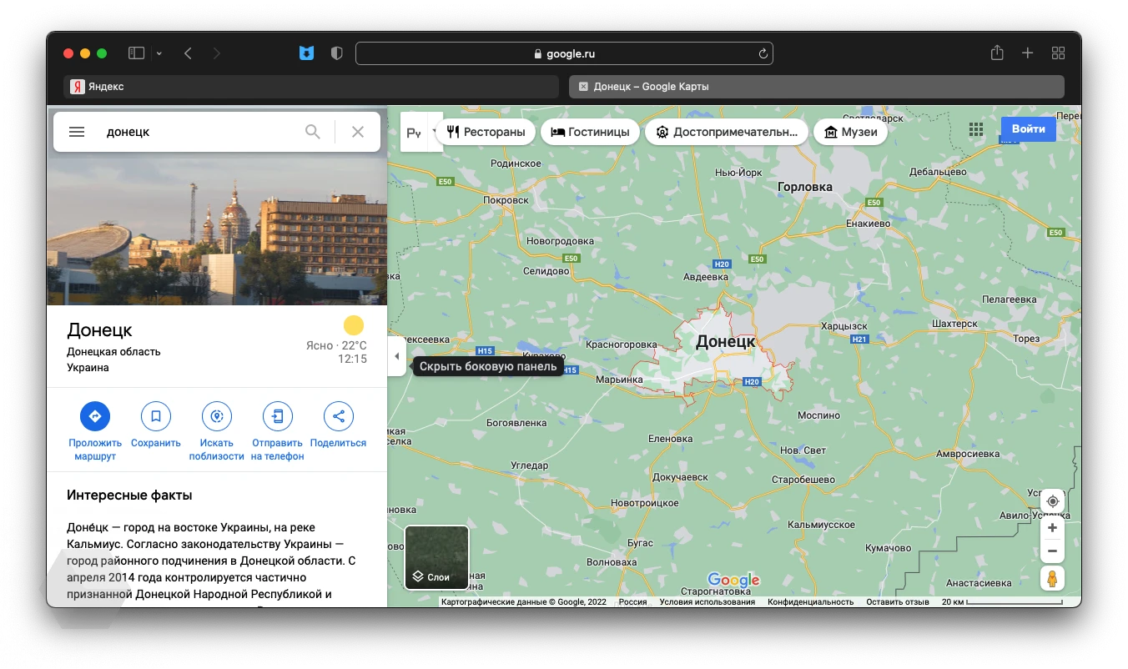Viewport: 1128px width, 669px height.
Task: Click the Сохранить bookmark icon
Action: (156, 416)
